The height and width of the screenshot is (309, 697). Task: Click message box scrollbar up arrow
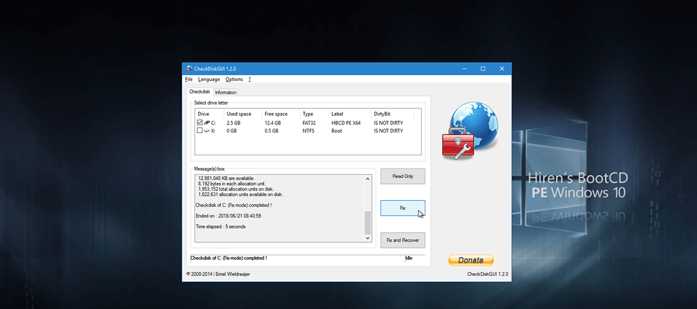click(x=368, y=179)
